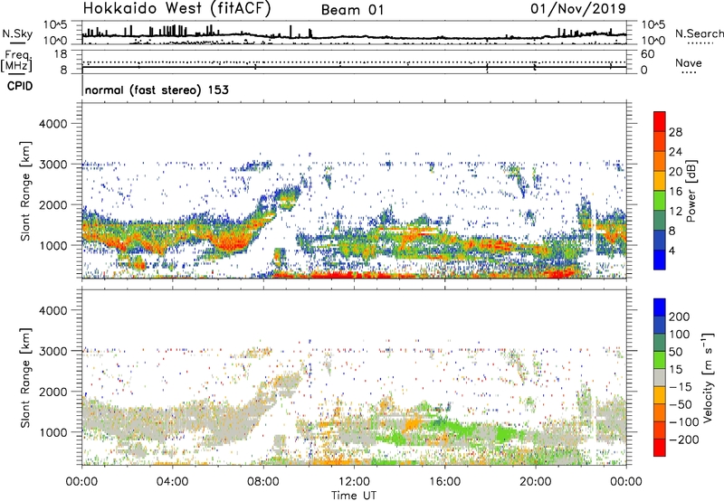
Task: Click the "60" tick on the Nave axis
Action: click(647, 54)
